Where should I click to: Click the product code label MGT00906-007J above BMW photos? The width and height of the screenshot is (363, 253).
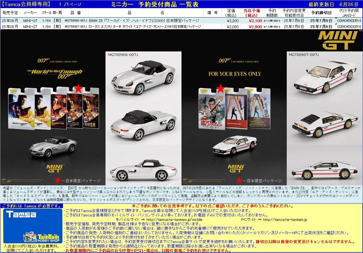[123, 55]
